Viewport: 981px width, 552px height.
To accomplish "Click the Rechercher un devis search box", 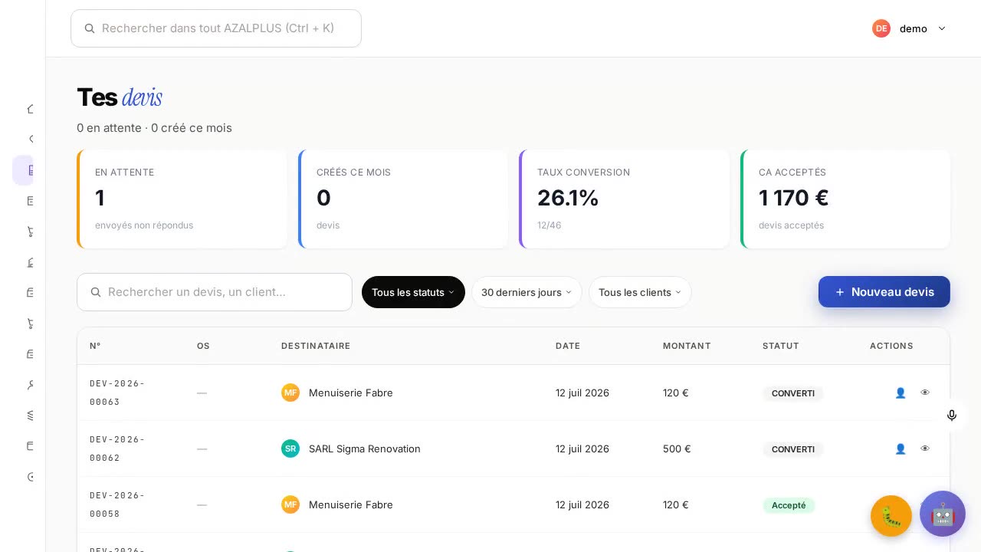I will click(215, 292).
